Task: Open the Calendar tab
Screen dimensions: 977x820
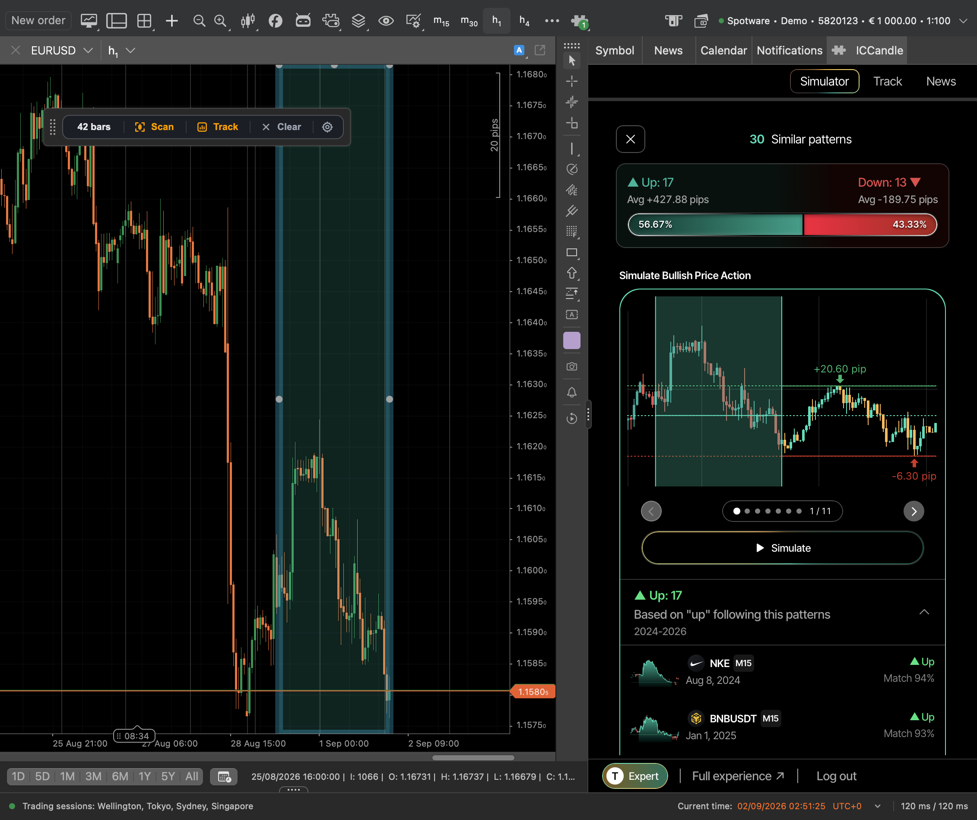Action: click(723, 50)
